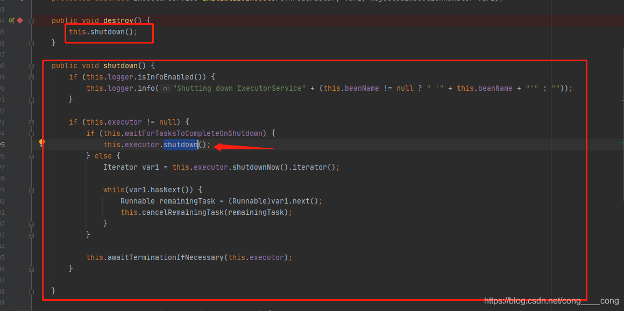Click the fold marker next to public void destroy()

31,20
